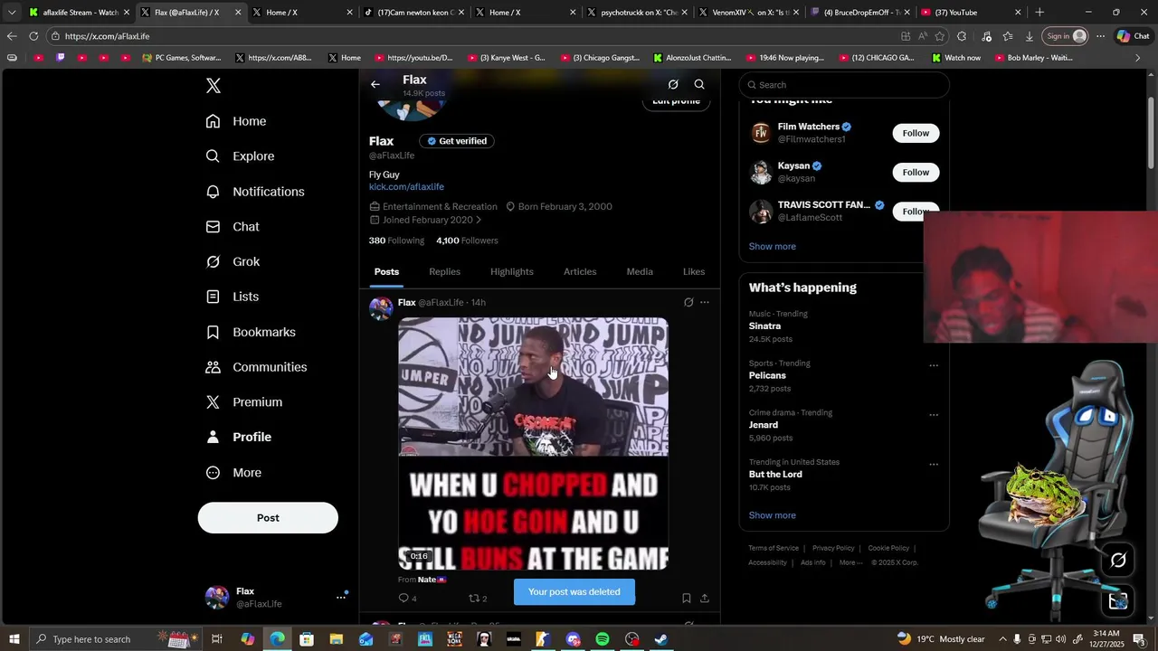Image resolution: width=1158 pixels, height=651 pixels.
Task: Click the profile header search icon
Action: tap(699, 84)
